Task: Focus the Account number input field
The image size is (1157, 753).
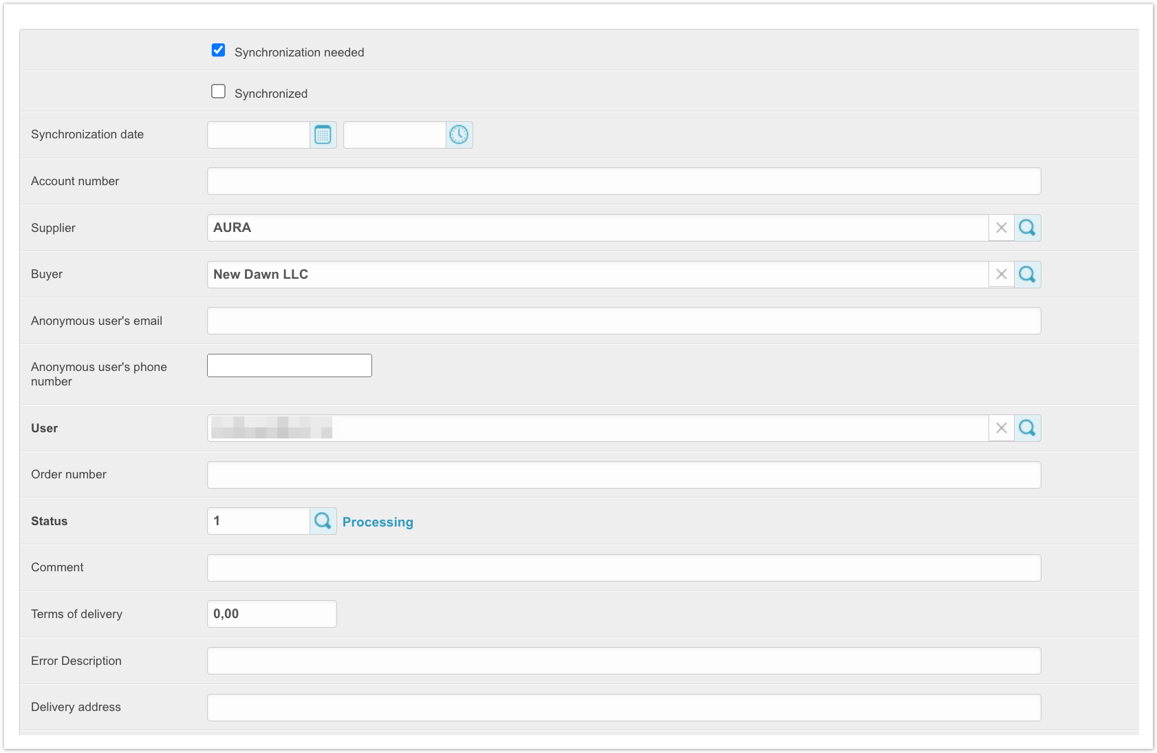Action: click(x=623, y=181)
